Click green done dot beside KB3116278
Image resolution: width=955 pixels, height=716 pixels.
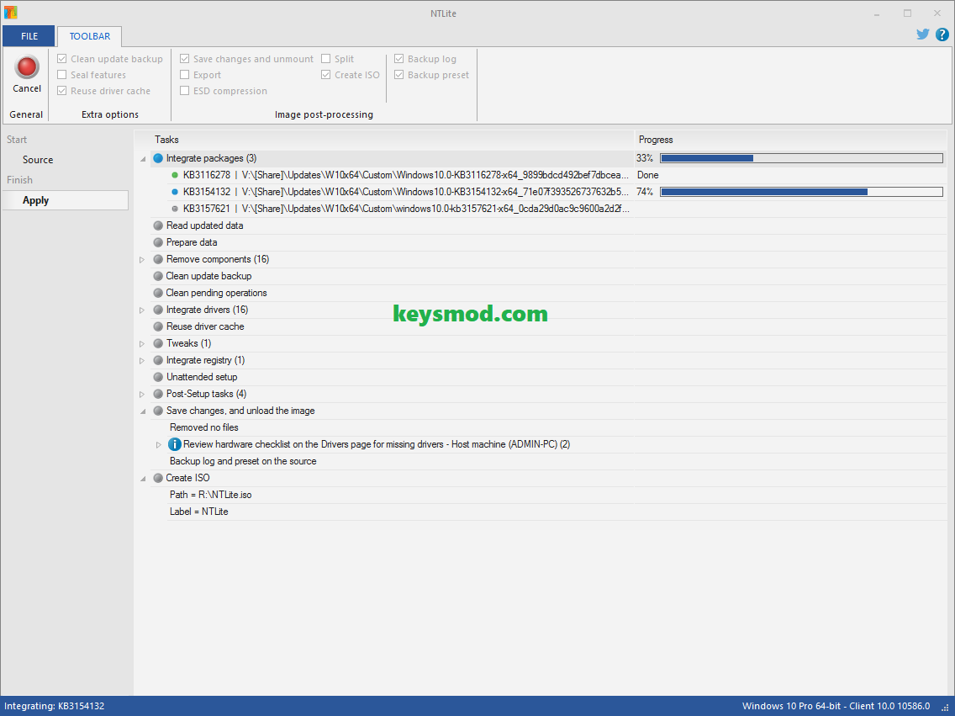[x=175, y=175]
